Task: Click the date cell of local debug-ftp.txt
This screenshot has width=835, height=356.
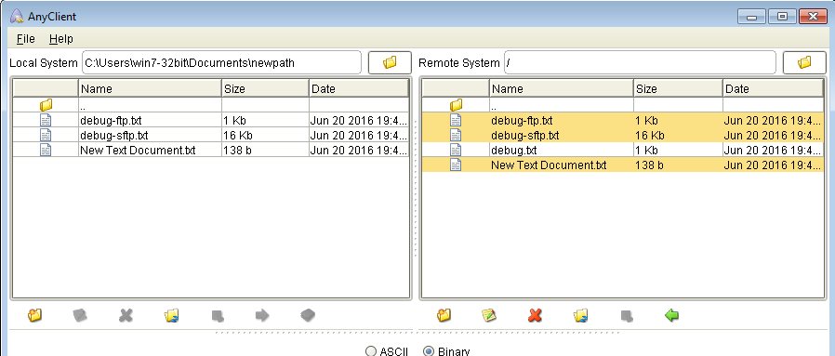Action: [x=359, y=120]
